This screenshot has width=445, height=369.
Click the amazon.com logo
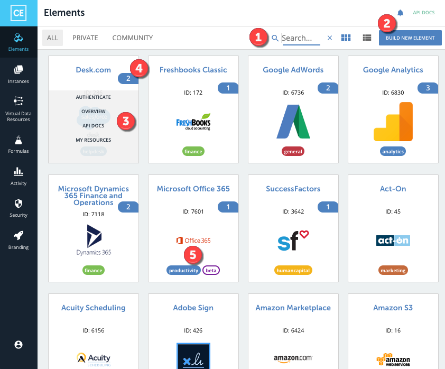point(293,358)
